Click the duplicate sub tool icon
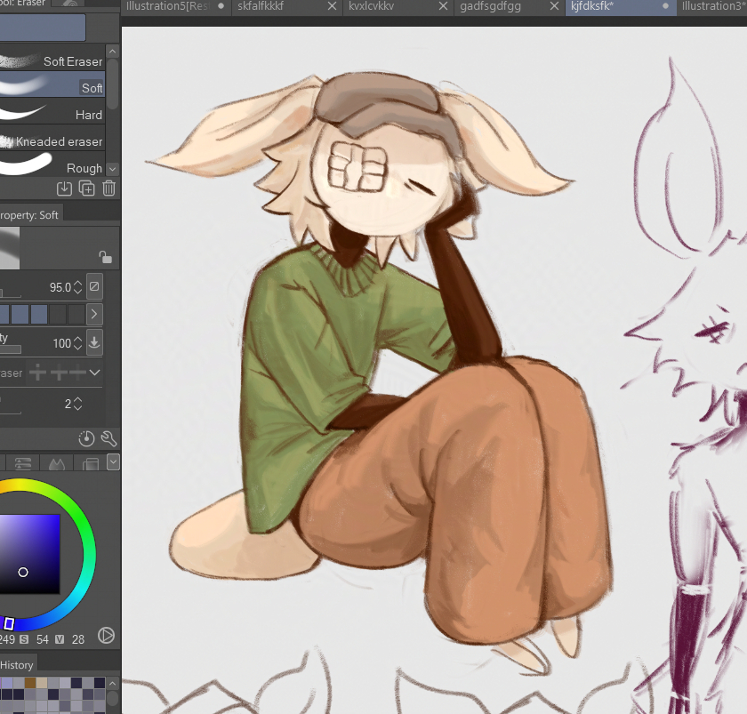The height and width of the screenshot is (714, 747). tap(86, 188)
